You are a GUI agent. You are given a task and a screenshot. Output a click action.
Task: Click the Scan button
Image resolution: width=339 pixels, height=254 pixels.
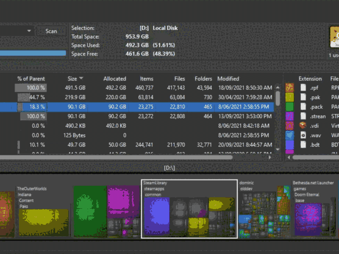(51, 31)
